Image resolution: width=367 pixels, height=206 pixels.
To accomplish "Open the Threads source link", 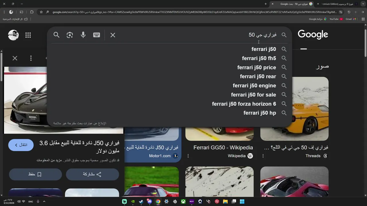I will (317, 156).
